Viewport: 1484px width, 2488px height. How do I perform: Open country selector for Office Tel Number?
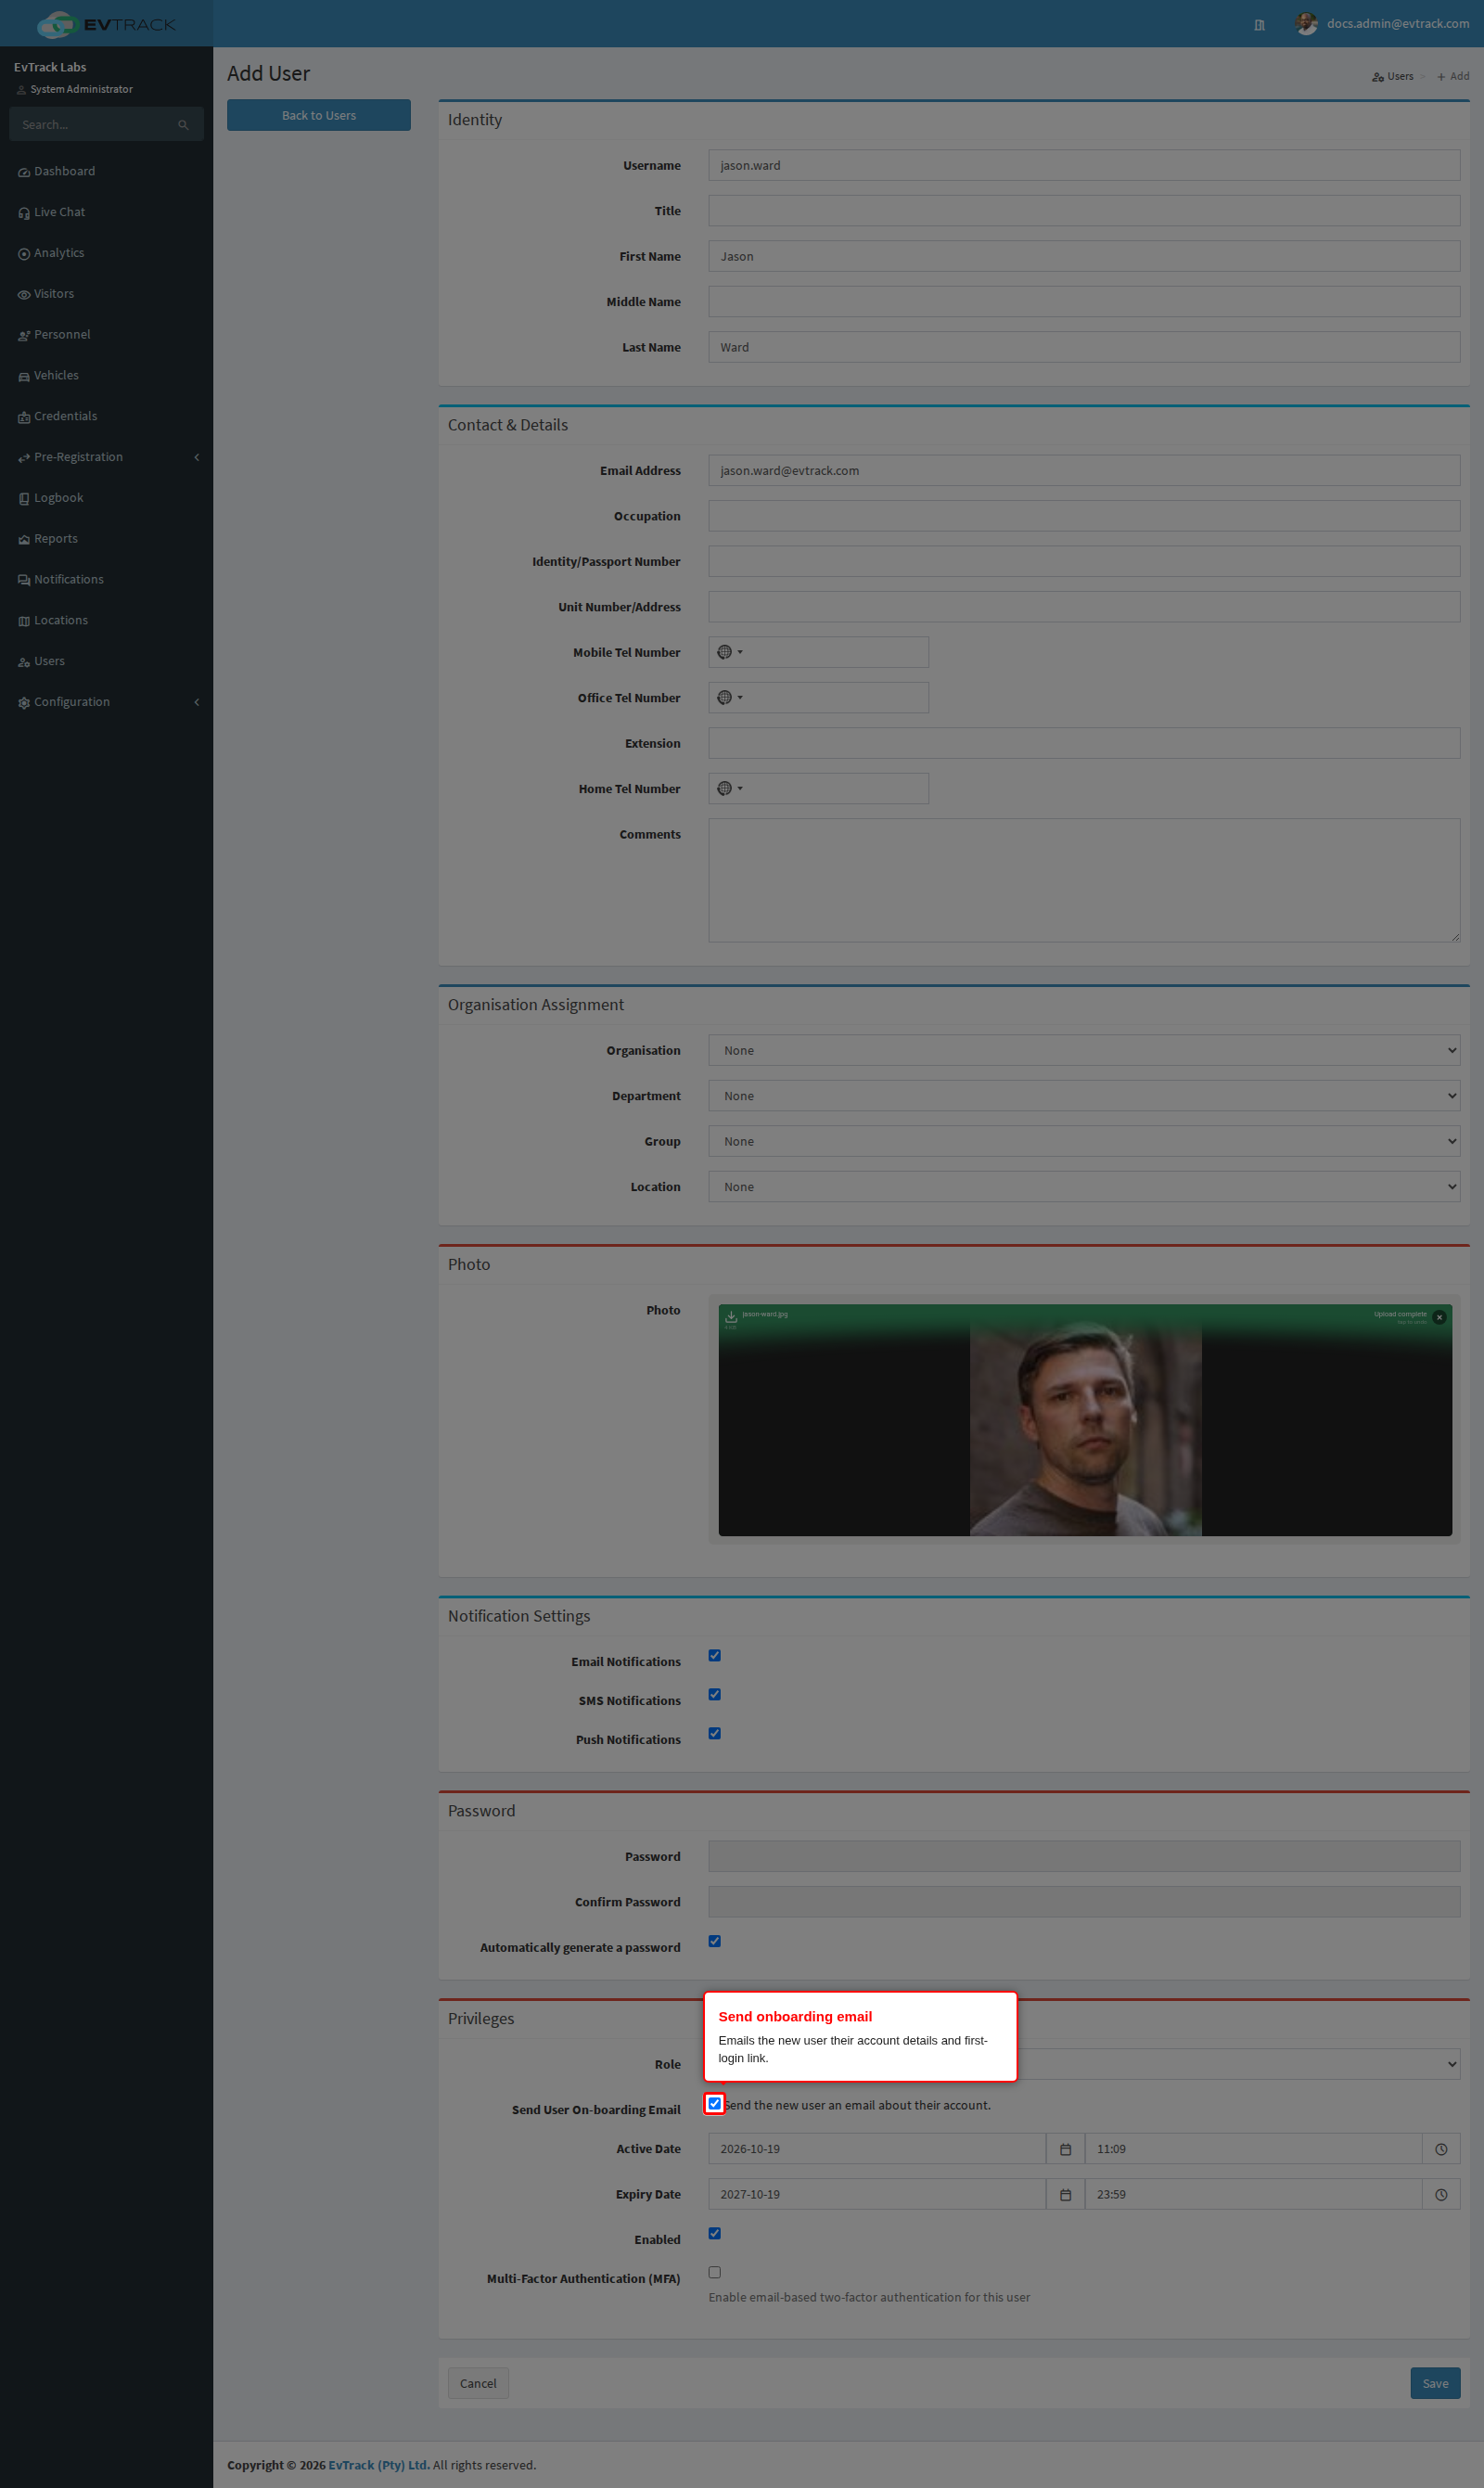(x=729, y=697)
